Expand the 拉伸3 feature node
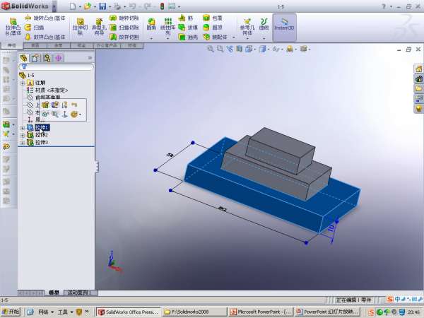This screenshot has height=318, width=424. pyautogui.click(x=23, y=142)
